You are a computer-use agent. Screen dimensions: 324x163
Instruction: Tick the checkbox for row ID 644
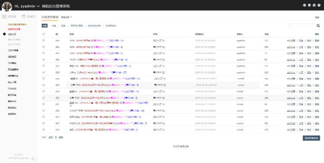pyautogui.click(x=44, y=41)
